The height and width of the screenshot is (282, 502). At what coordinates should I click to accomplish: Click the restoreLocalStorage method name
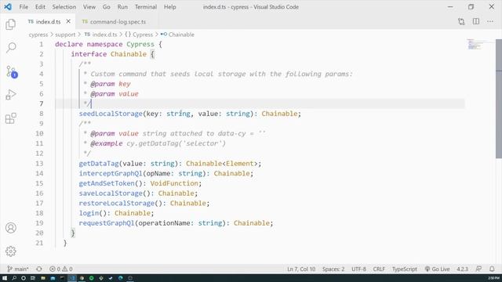117,203
